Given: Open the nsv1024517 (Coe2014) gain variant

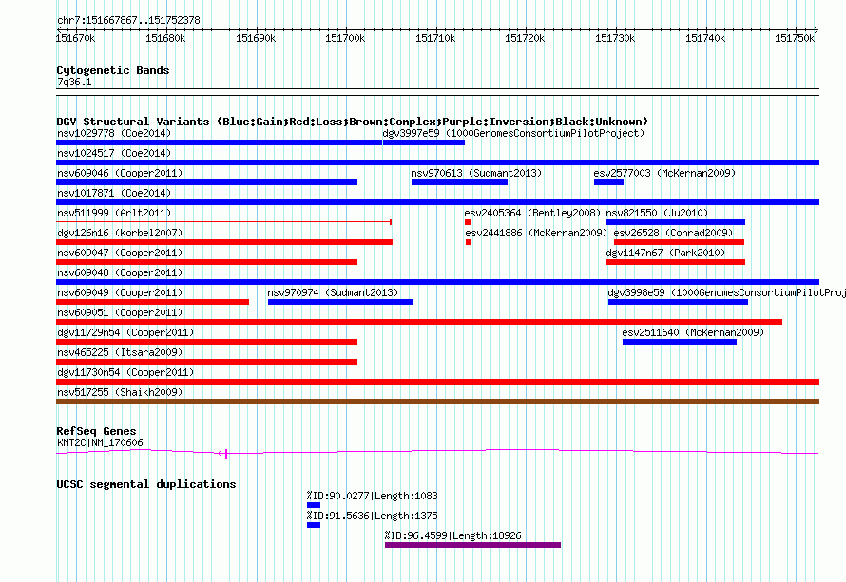Looking at the screenshot, I should 437,162.
